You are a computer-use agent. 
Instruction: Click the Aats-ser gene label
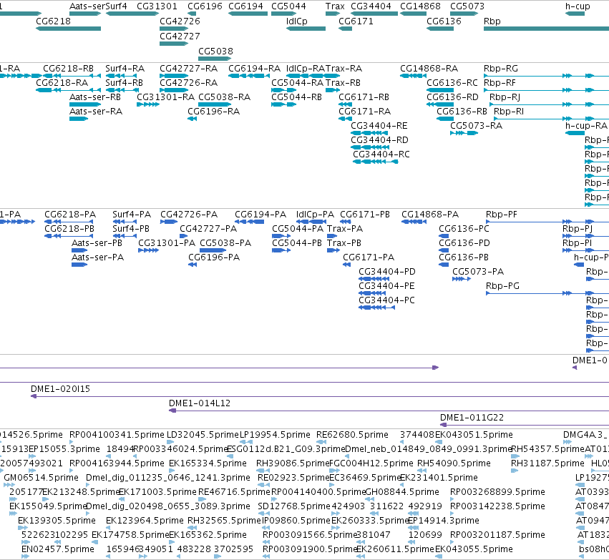[87, 6]
